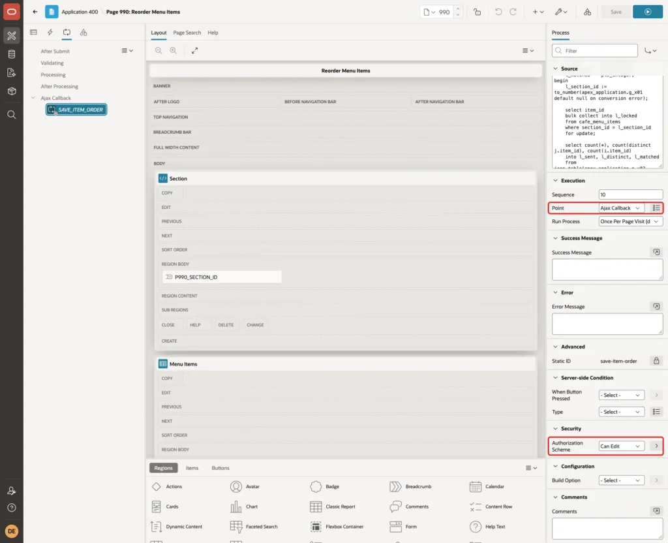The height and width of the screenshot is (543, 668).
Task: Click the 990 page number field
Action: [x=444, y=12]
